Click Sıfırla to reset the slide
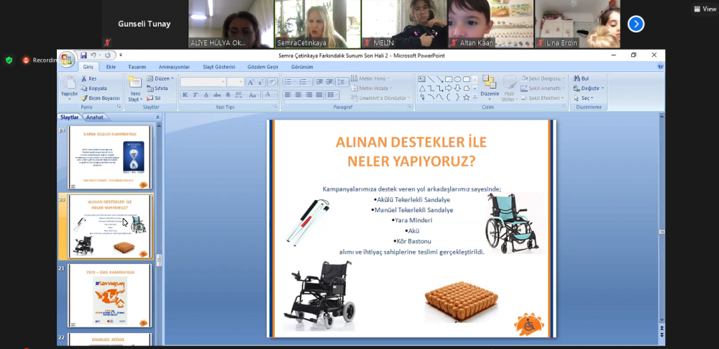 tap(157, 89)
